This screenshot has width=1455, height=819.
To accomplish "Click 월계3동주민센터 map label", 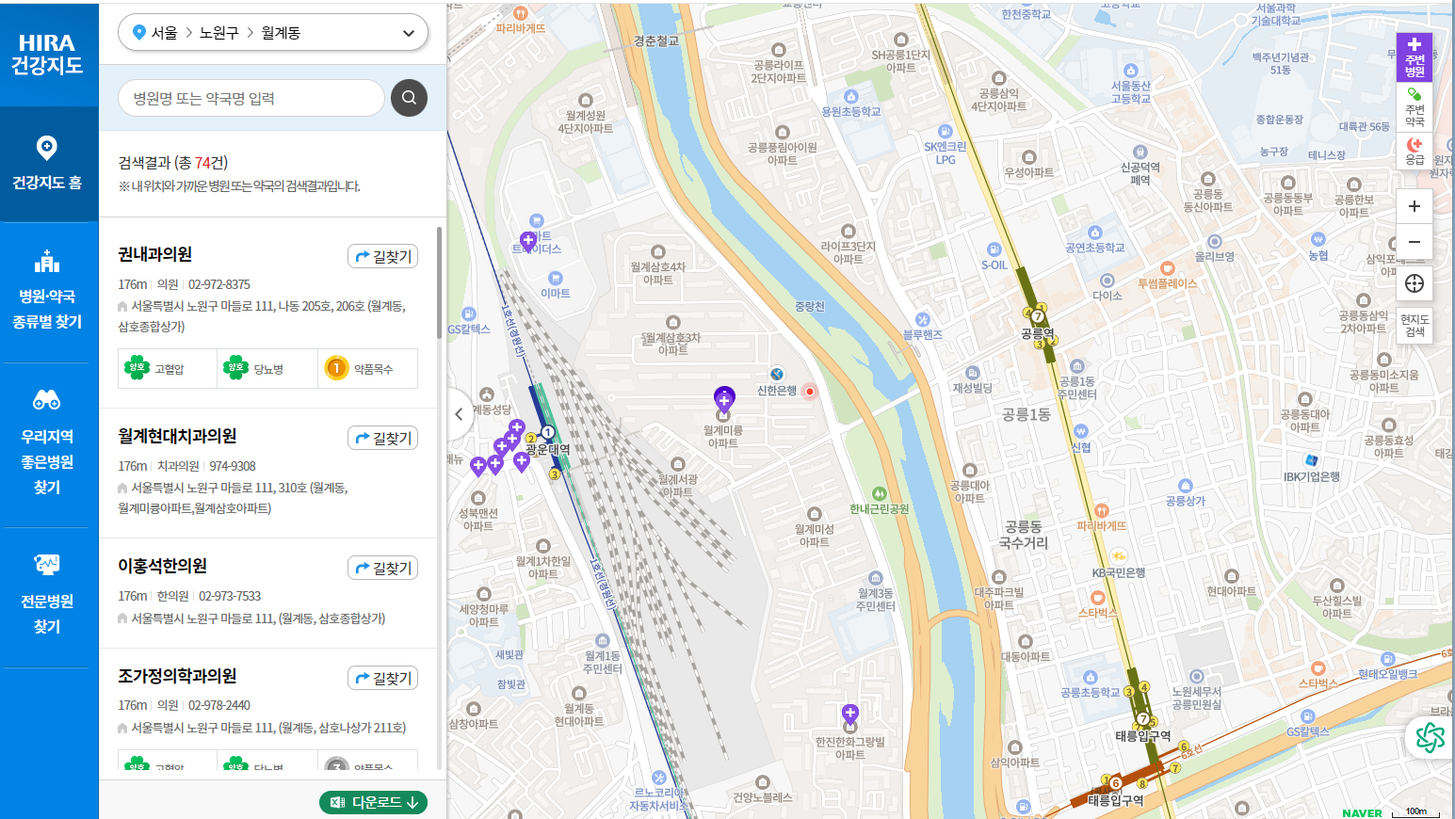I will click(x=876, y=600).
